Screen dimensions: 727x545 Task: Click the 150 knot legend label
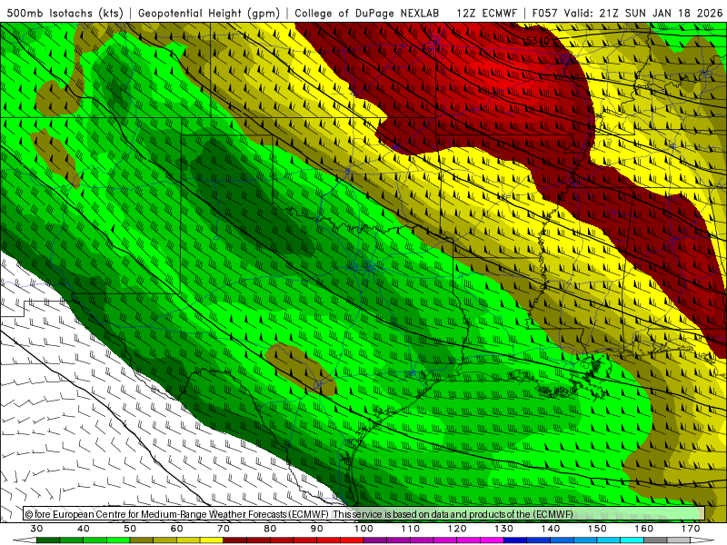point(597,529)
